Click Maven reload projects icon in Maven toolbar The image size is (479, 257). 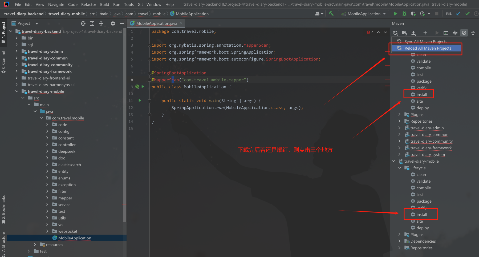396,33
